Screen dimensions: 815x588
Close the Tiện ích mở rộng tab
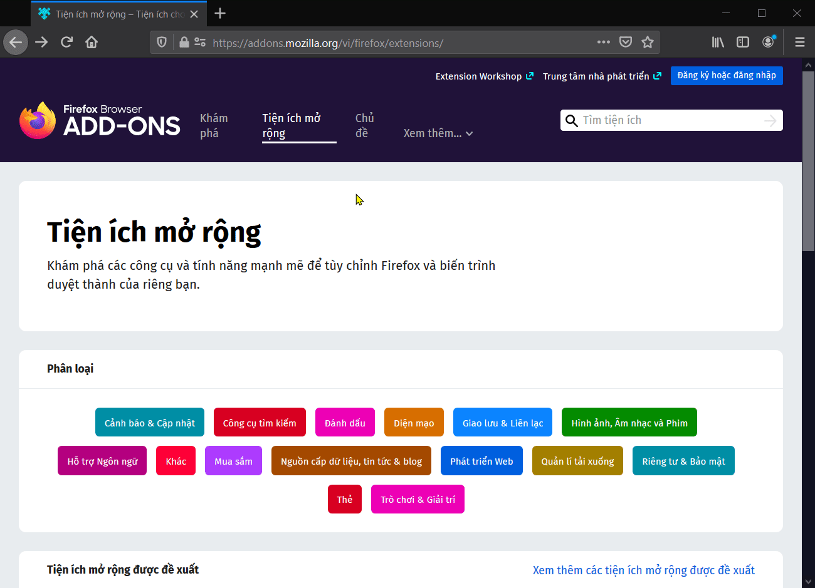coord(194,14)
